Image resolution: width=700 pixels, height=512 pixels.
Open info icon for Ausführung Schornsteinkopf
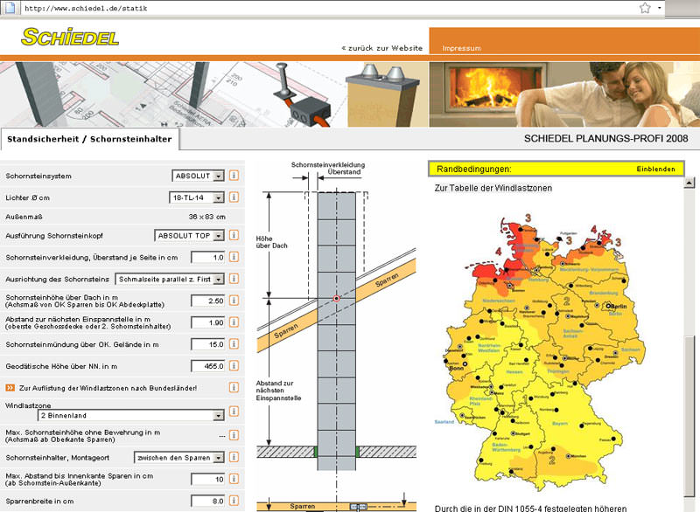(x=234, y=235)
